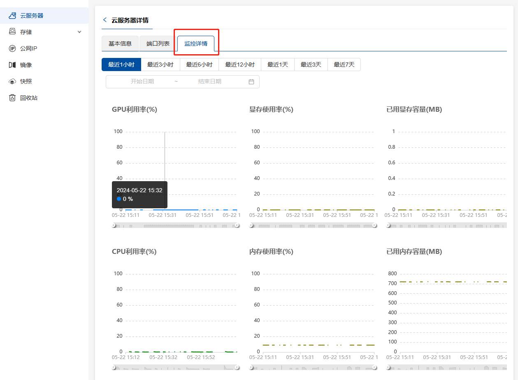Click the 内存使用率(%) chart title
The height and width of the screenshot is (380, 518).
coord(271,251)
